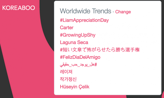This screenshot has width=164, height=98.
Task: Click the dot separator before Change
Action: coord(113,12)
